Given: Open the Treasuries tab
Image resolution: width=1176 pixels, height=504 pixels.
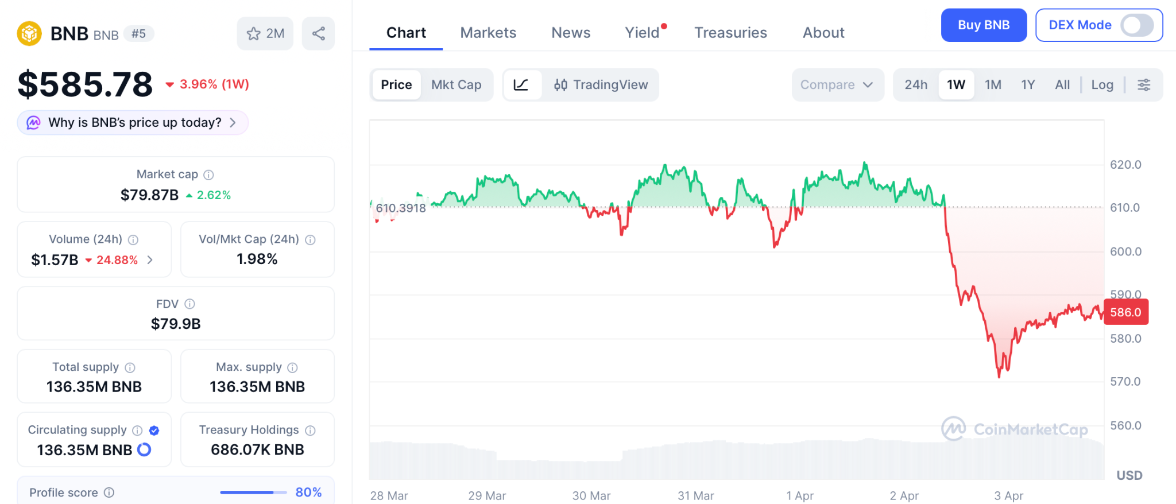Looking at the screenshot, I should 730,33.
